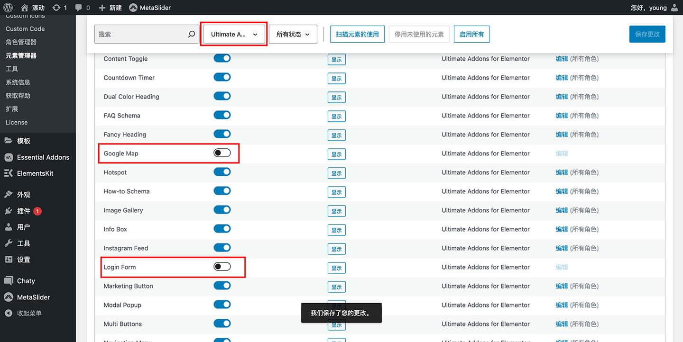Click the 启用所有 button
Viewport: 683px width, 342px height.
(472, 34)
